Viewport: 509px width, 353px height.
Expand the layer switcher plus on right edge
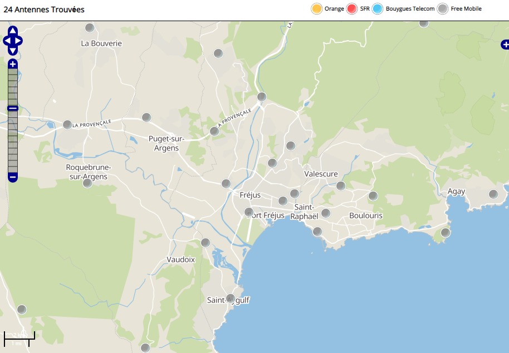pos(505,44)
